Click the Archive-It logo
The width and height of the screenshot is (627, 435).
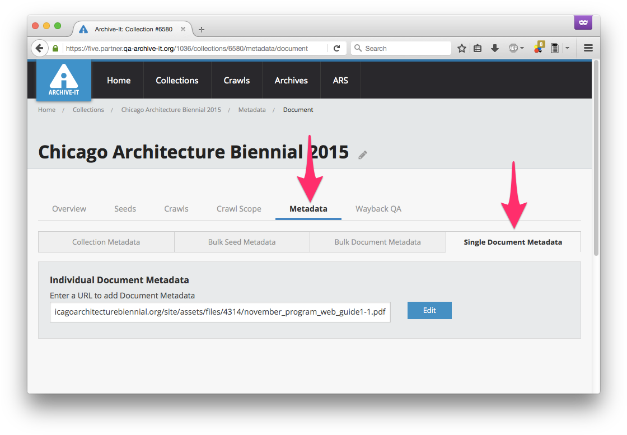63,79
